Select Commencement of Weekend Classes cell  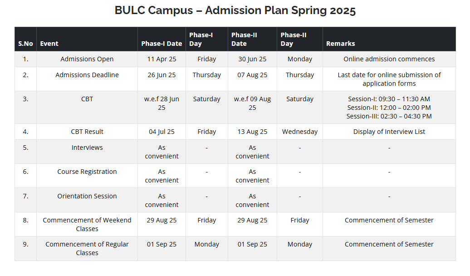tap(87, 224)
